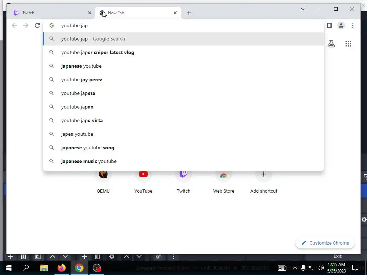Open the QEMU shortcut
Image resolution: width=367 pixels, height=275 pixels.
103,182
